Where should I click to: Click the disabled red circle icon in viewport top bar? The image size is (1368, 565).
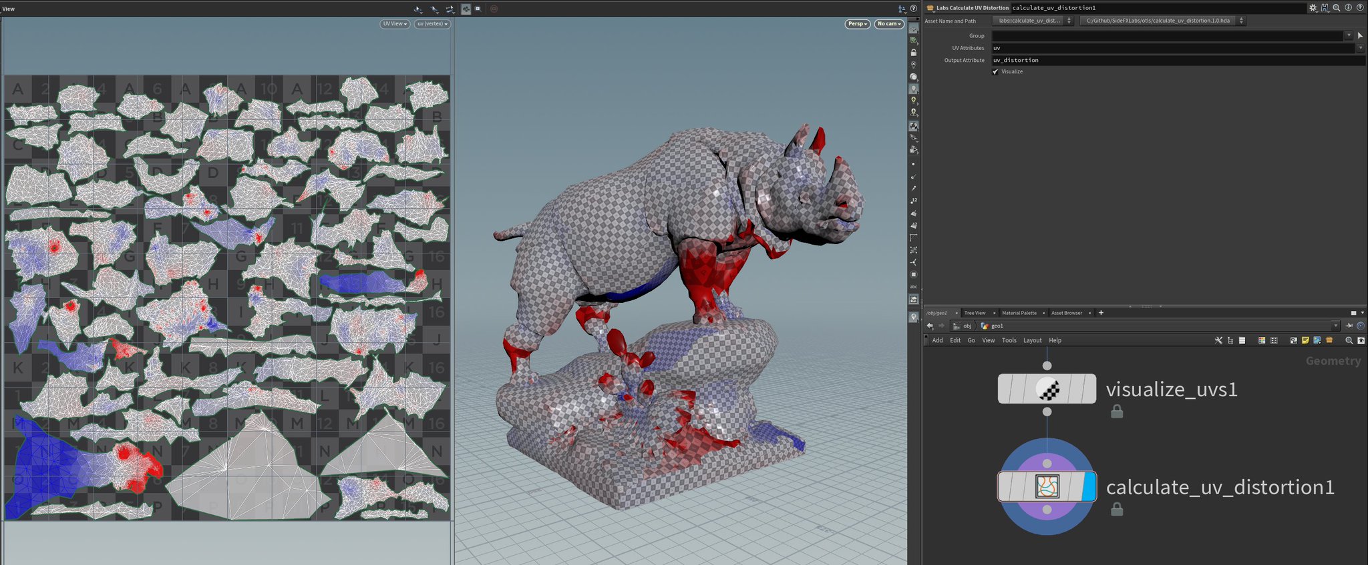tap(494, 9)
